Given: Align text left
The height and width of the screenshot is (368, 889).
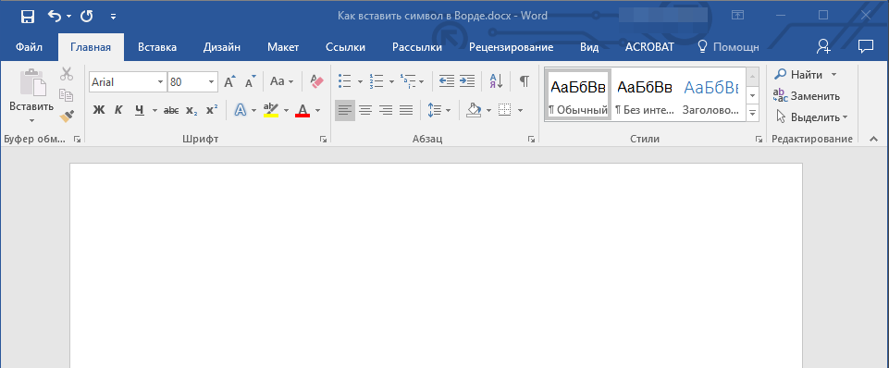Looking at the screenshot, I should [345, 110].
